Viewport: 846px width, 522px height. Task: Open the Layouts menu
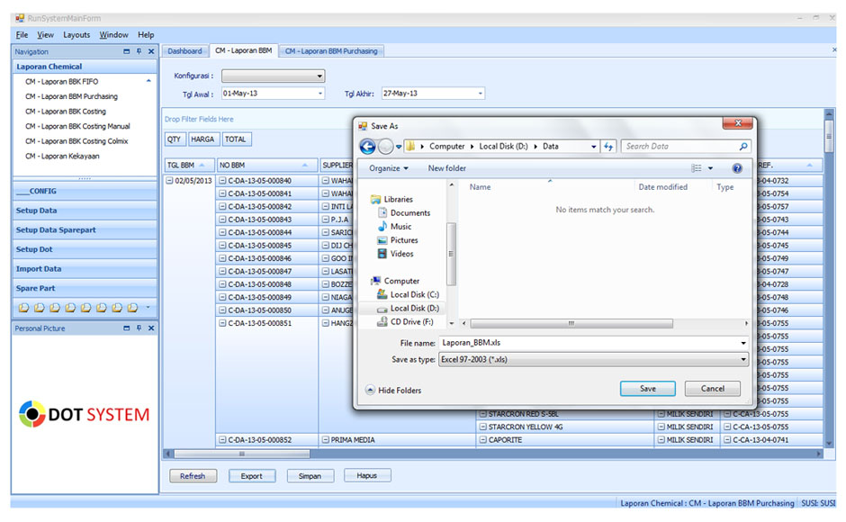[x=76, y=35]
